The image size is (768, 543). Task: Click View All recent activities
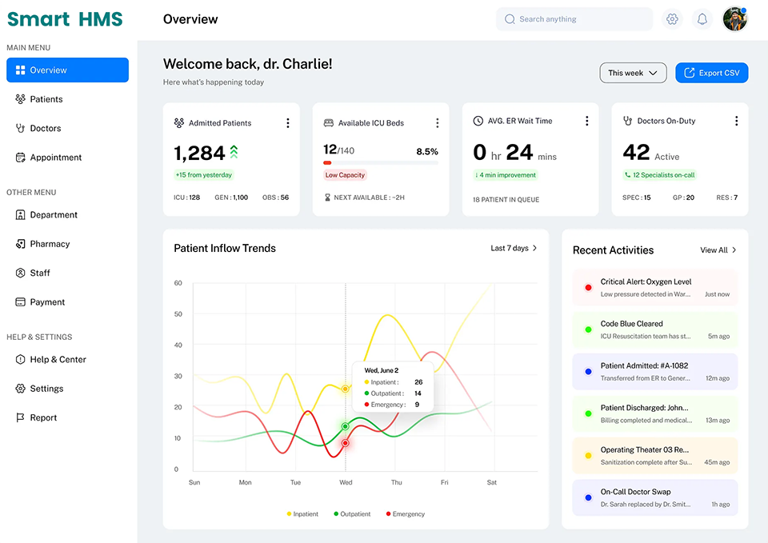[x=718, y=250]
